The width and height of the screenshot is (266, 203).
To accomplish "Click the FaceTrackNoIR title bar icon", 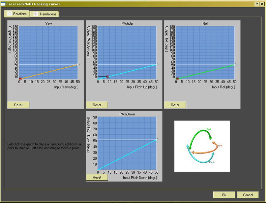I will (3, 4).
